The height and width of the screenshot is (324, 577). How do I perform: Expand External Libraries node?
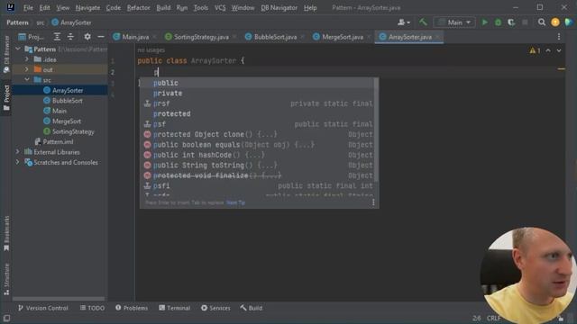click(x=18, y=152)
